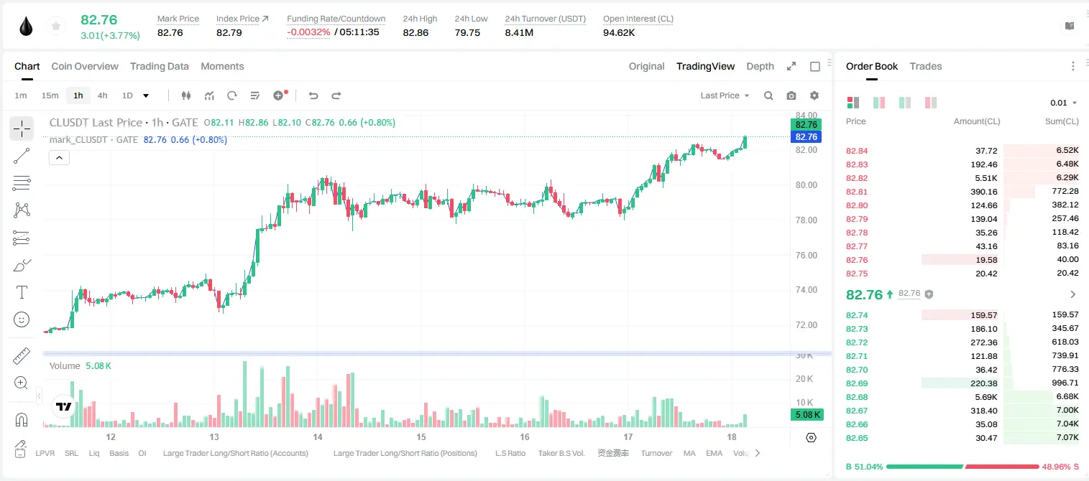This screenshot has width=1089, height=481.
Task: Open the Coin Overview tab
Action: point(85,66)
